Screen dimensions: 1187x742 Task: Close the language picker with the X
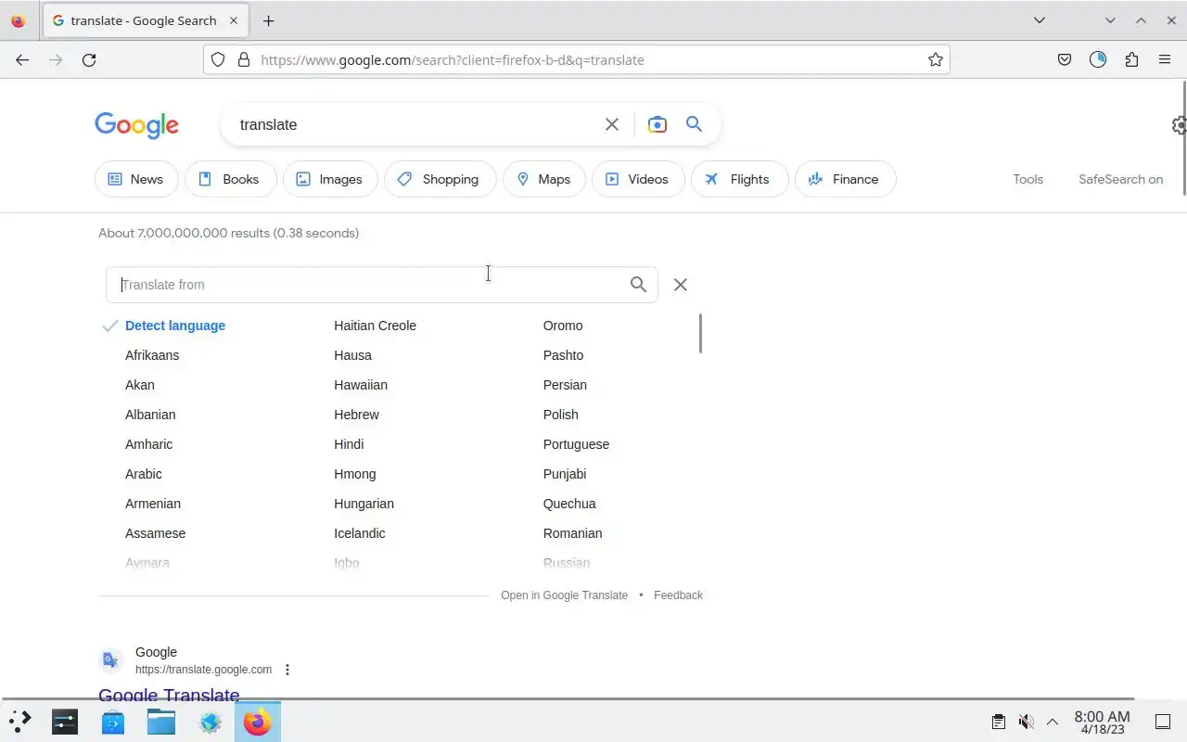(x=681, y=285)
